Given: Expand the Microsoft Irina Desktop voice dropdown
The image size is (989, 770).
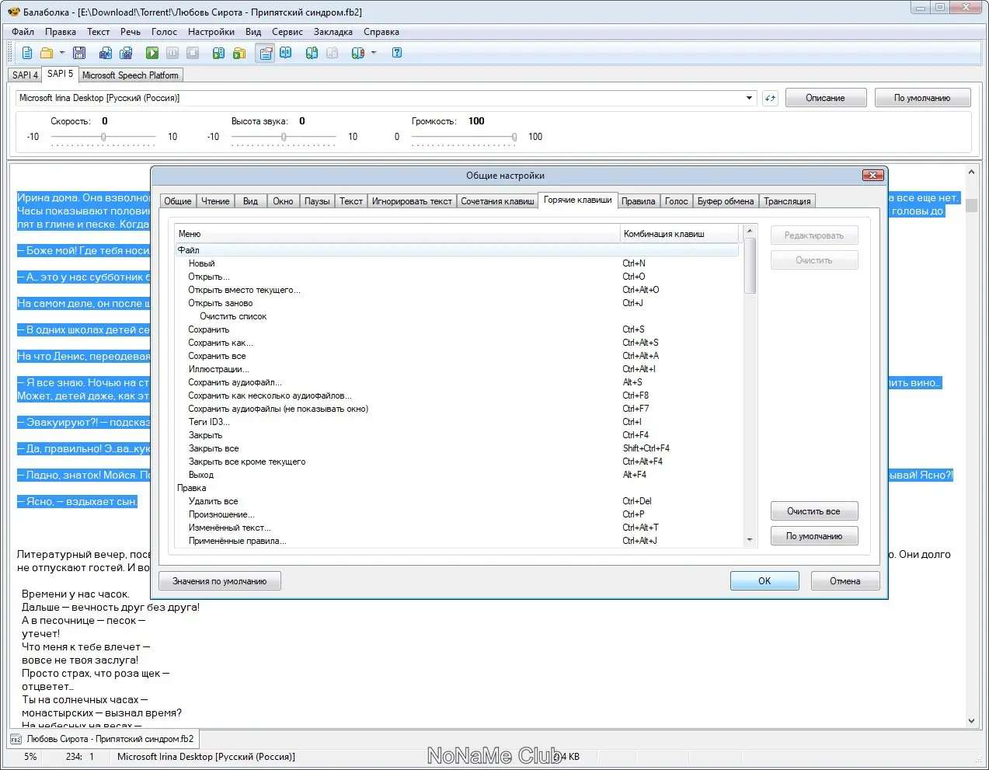Looking at the screenshot, I should 749,99.
